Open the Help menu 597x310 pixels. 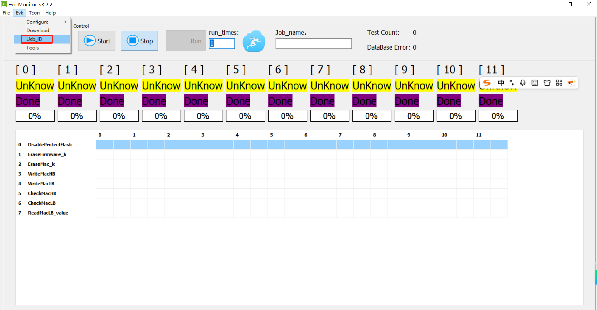50,13
